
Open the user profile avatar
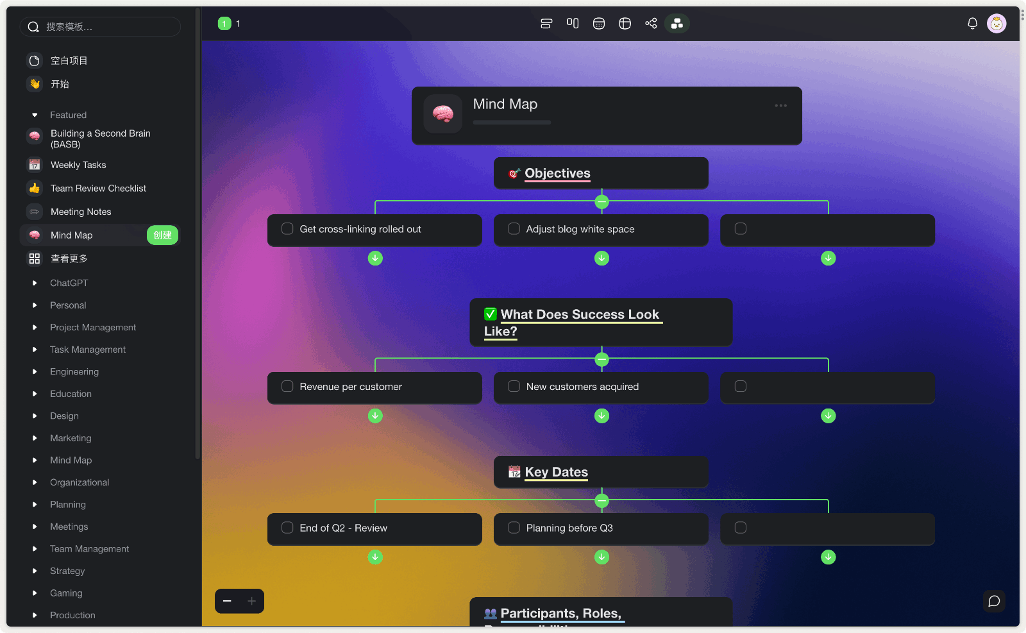996,24
